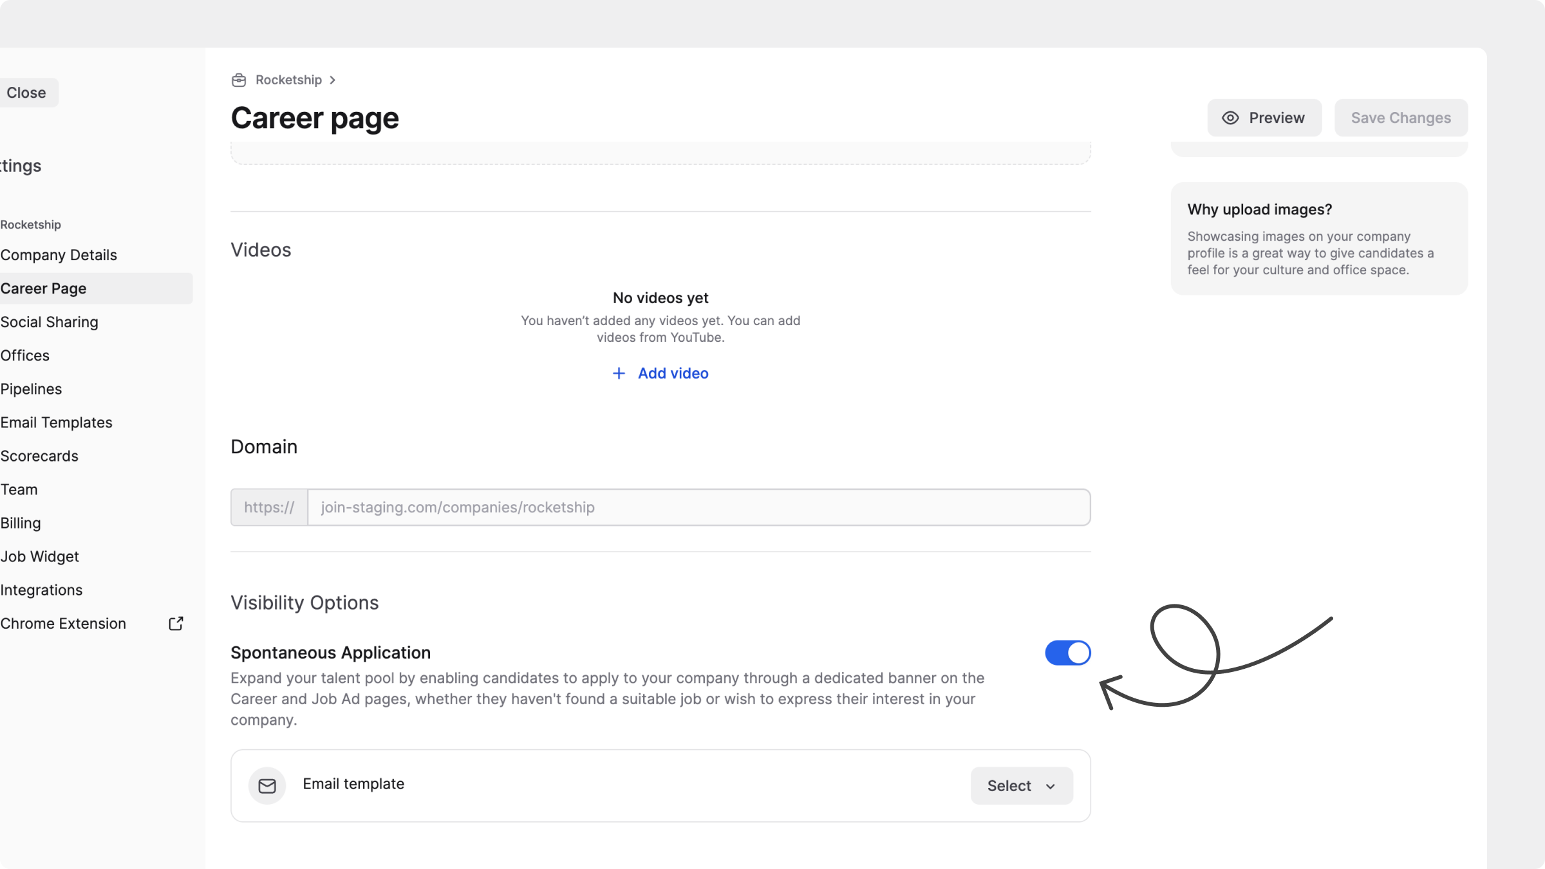
Task: Click the eye icon in Preview button
Action: pyautogui.click(x=1230, y=118)
